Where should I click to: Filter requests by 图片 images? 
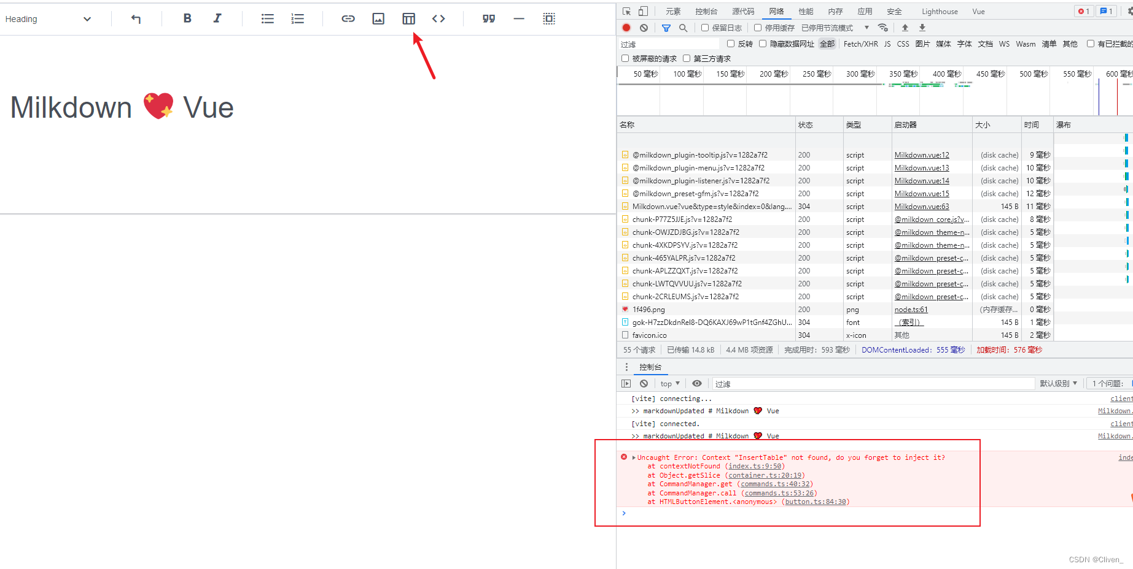coord(922,44)
